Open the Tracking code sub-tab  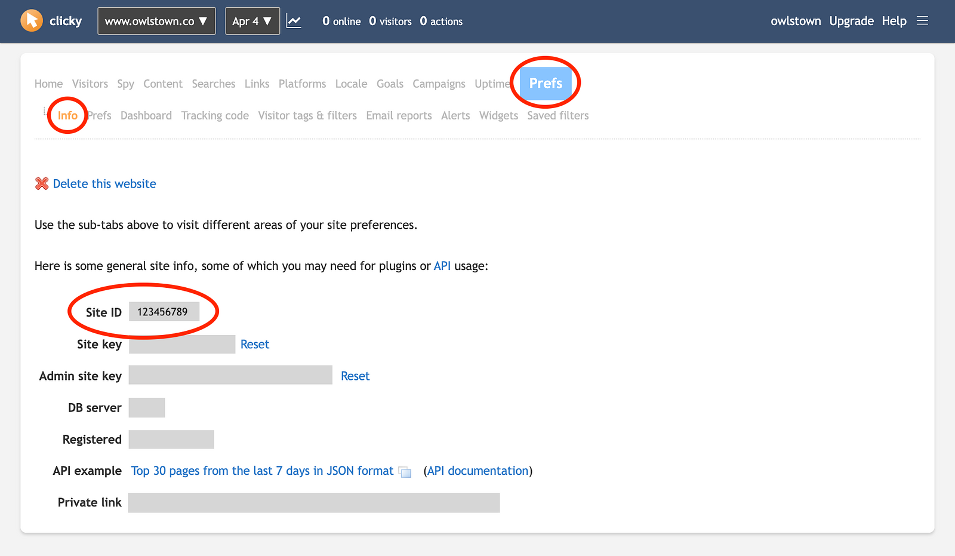[x=215, y=115]
